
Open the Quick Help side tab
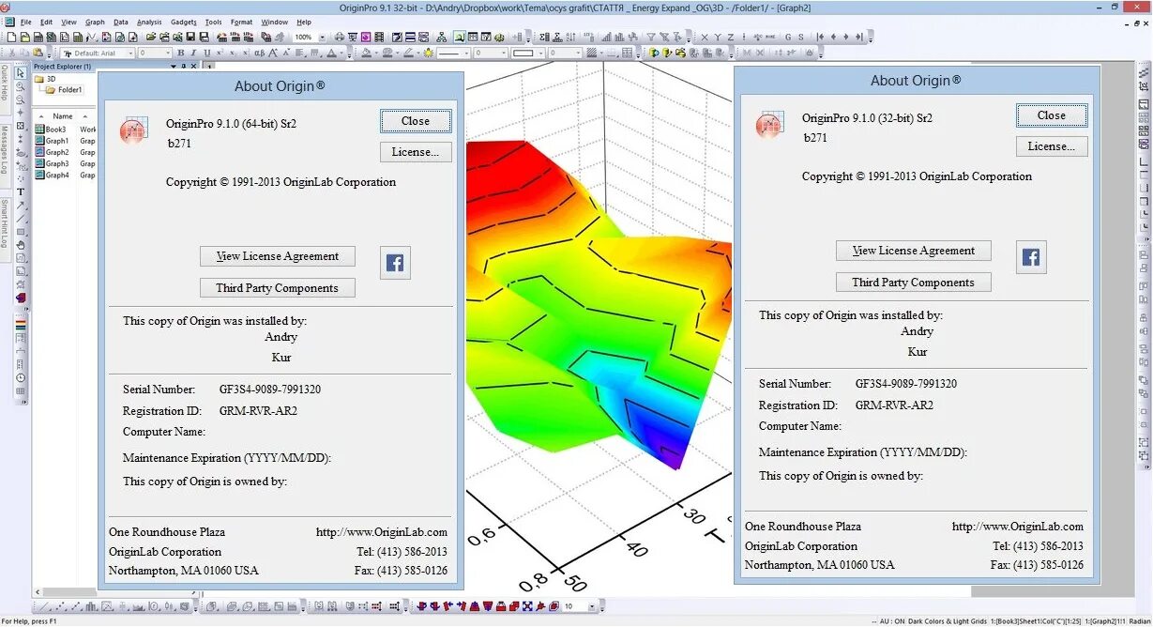[5, 87]
